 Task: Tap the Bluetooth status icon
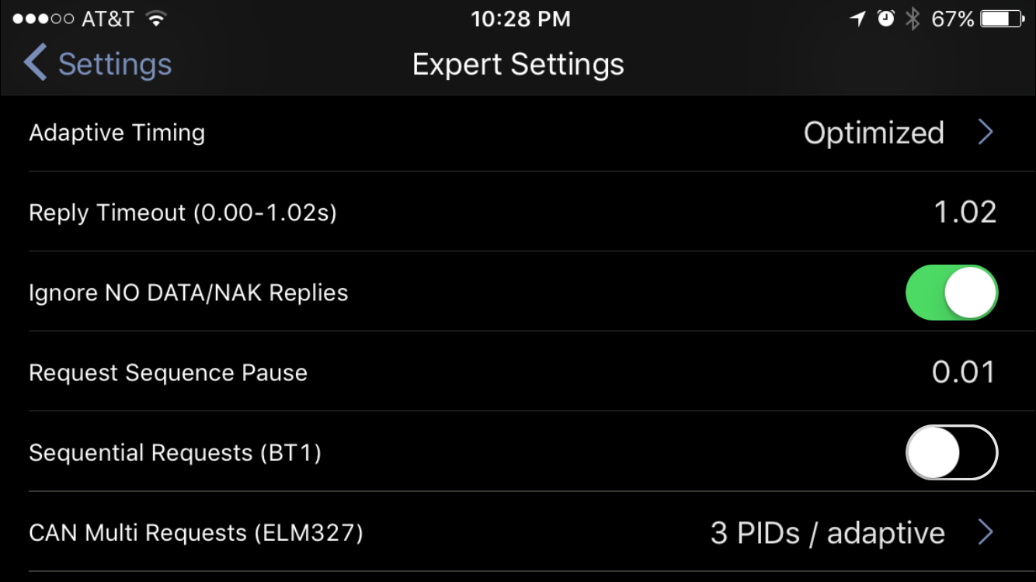[x=913, y=19]
